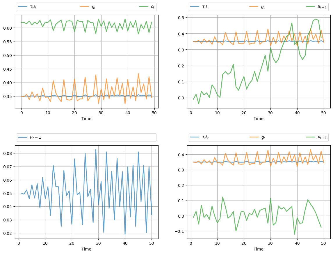This screenshot has width=333, height=254.
Task: Select the π_t+1 legend entry
Action: click(x=322, y=137)
